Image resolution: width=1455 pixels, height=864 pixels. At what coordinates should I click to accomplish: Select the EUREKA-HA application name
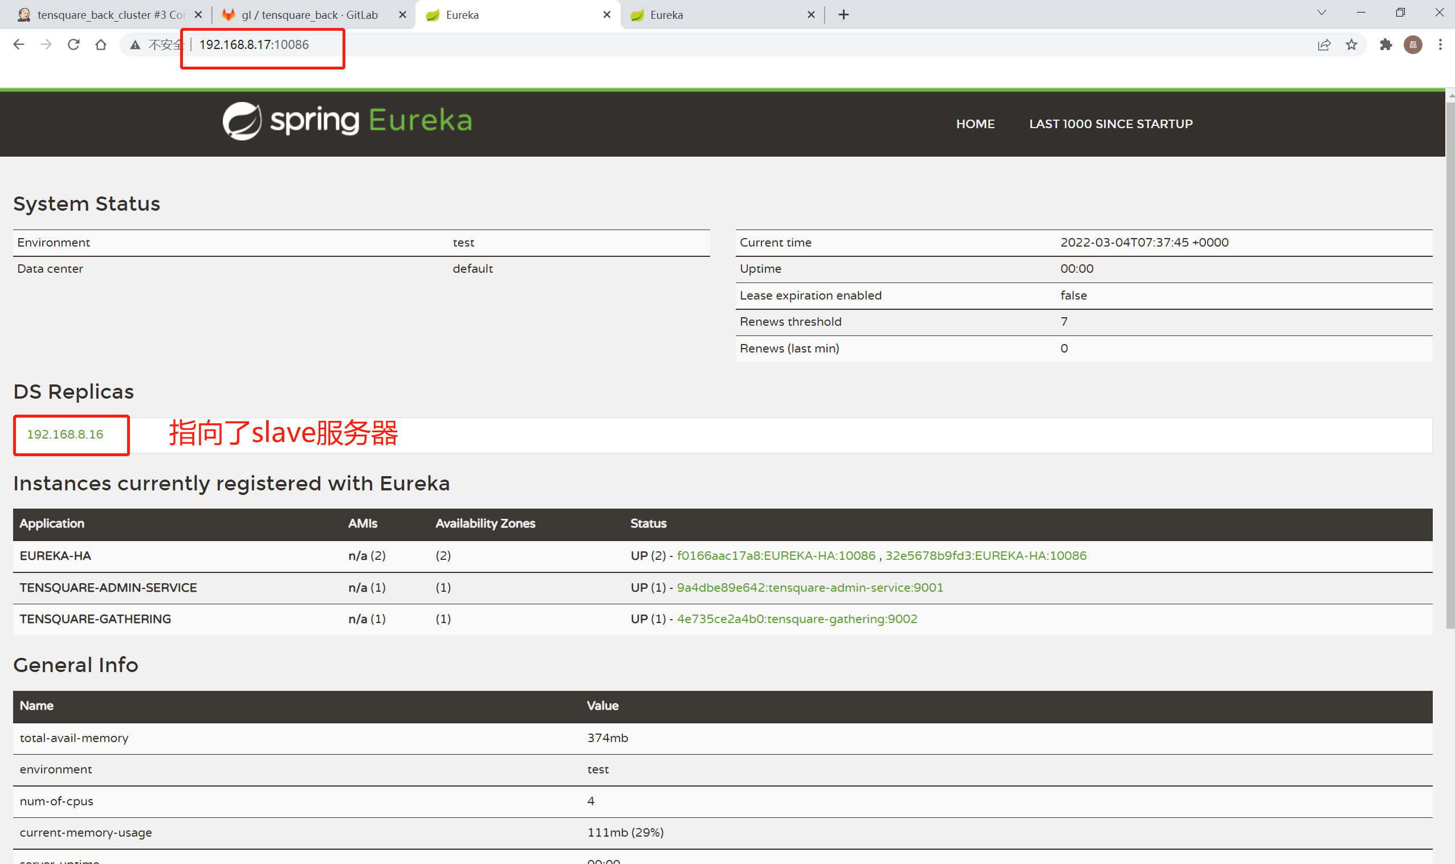point(55,555)
